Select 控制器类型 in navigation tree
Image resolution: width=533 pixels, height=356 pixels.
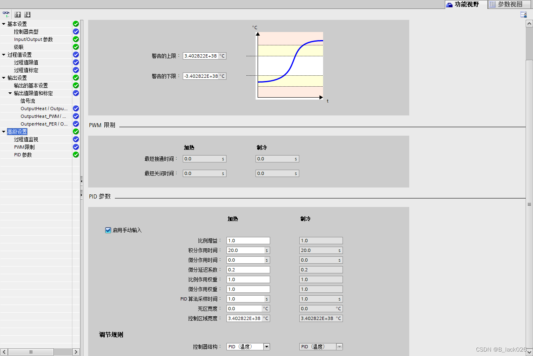click(x=26, y=32)
